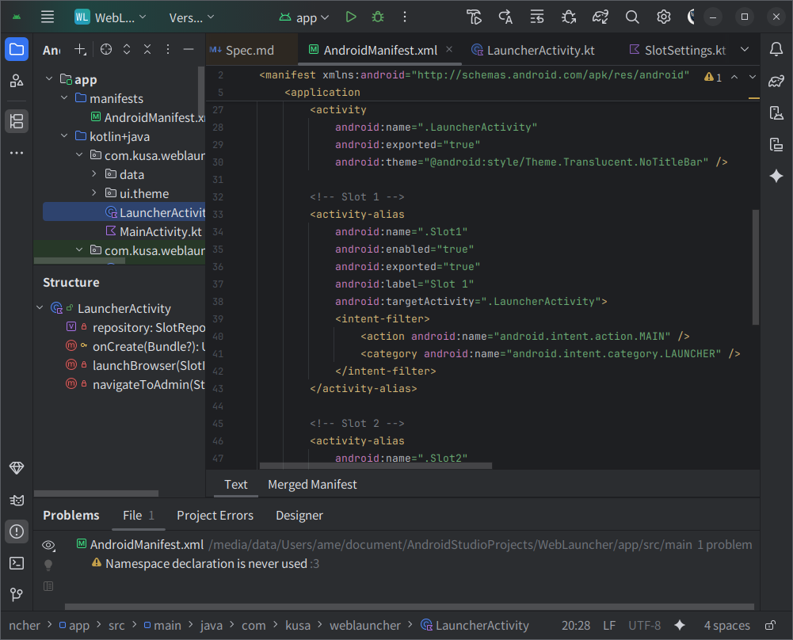Open Gemini with the sparkle icon
This screenshot has height=640, width=793.
point(777,177)
